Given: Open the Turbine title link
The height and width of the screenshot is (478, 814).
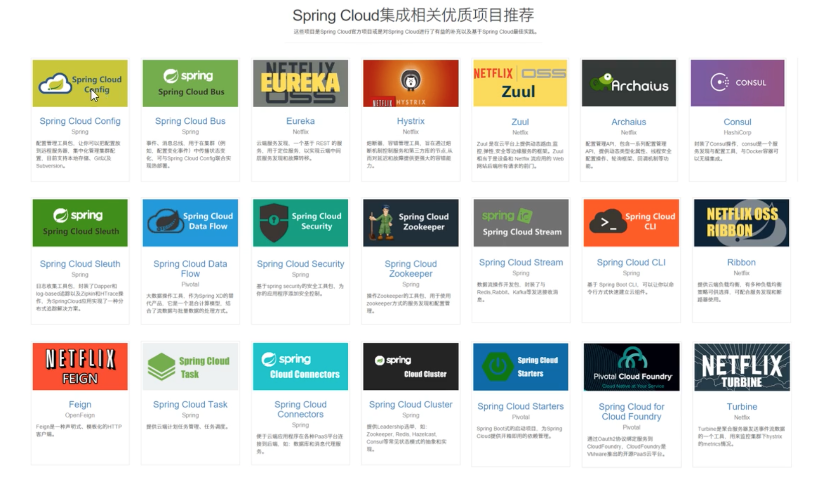Looking at the screenshot, I should 742,407.
